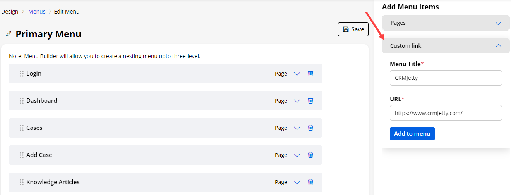Image resolution: width=511 pixels, height=195 pixels.
Task: Click the pencil icon beside Primary Menu
Action: (9, 34)
